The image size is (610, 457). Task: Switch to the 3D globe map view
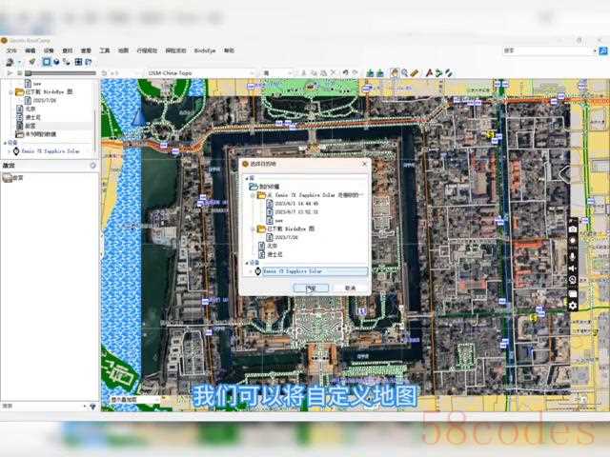(57, 62)
